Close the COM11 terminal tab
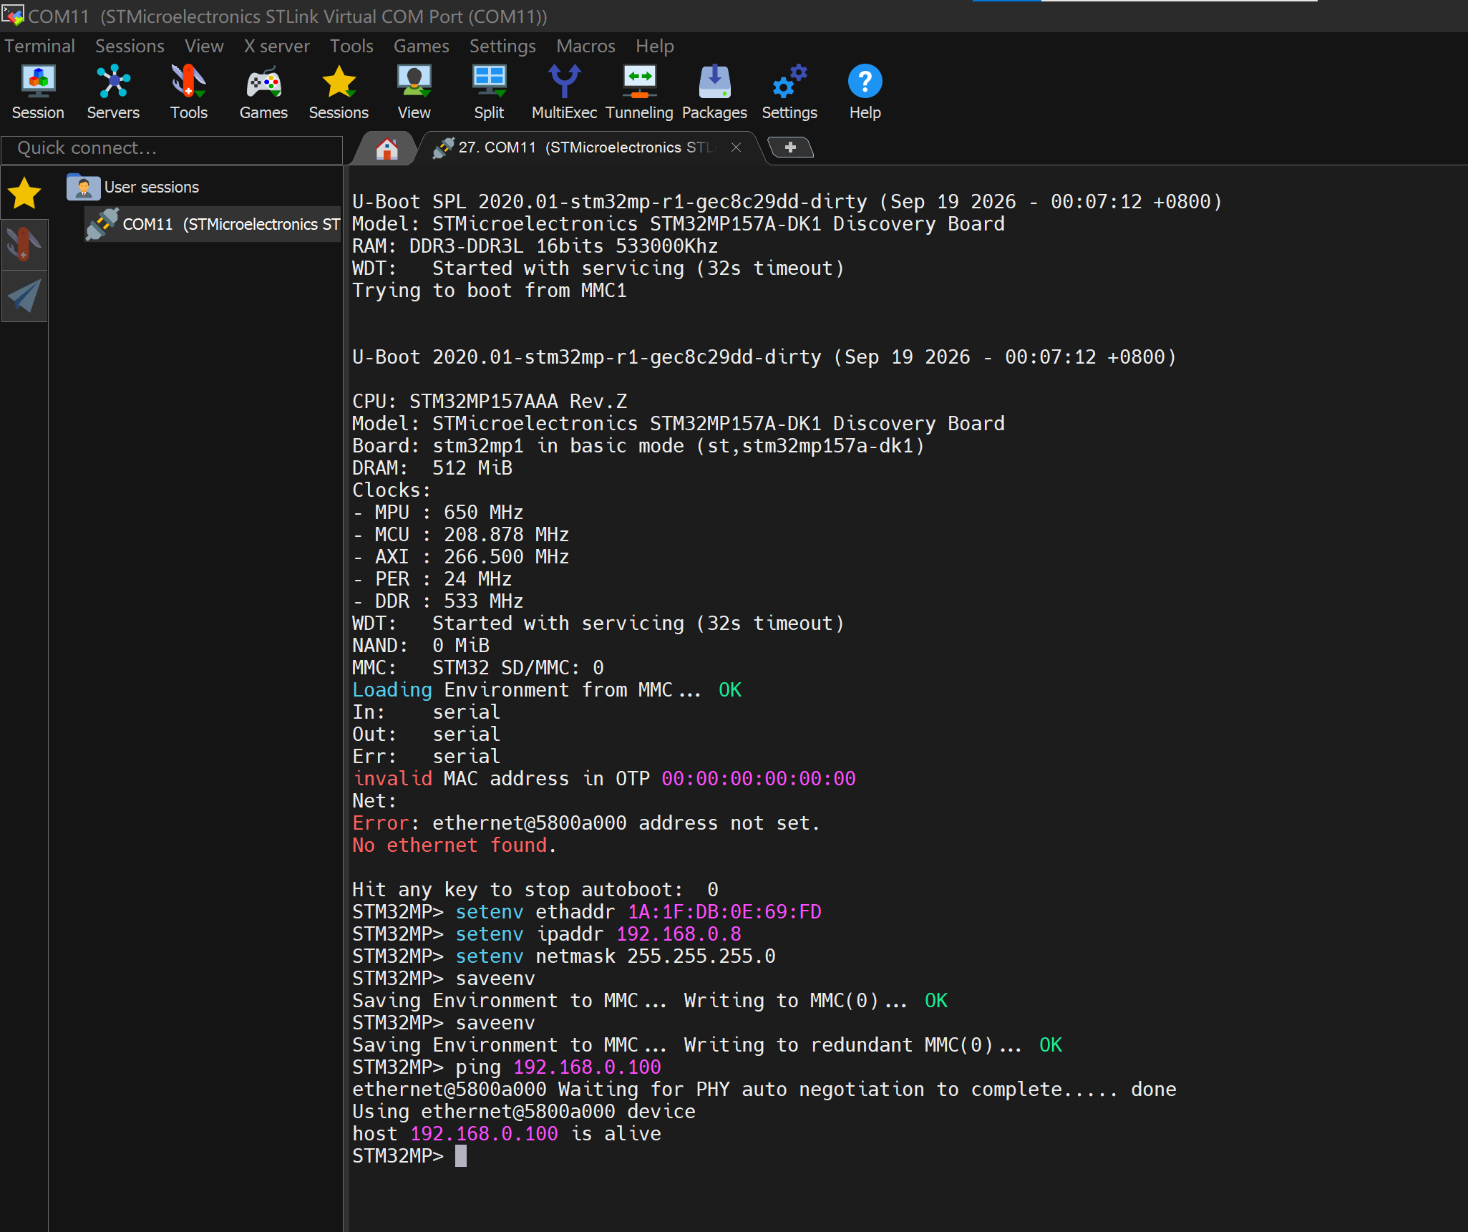 click(x=736, y=147)
